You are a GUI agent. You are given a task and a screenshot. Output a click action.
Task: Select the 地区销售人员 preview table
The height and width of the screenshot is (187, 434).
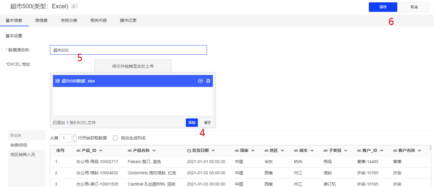point(23,155)
